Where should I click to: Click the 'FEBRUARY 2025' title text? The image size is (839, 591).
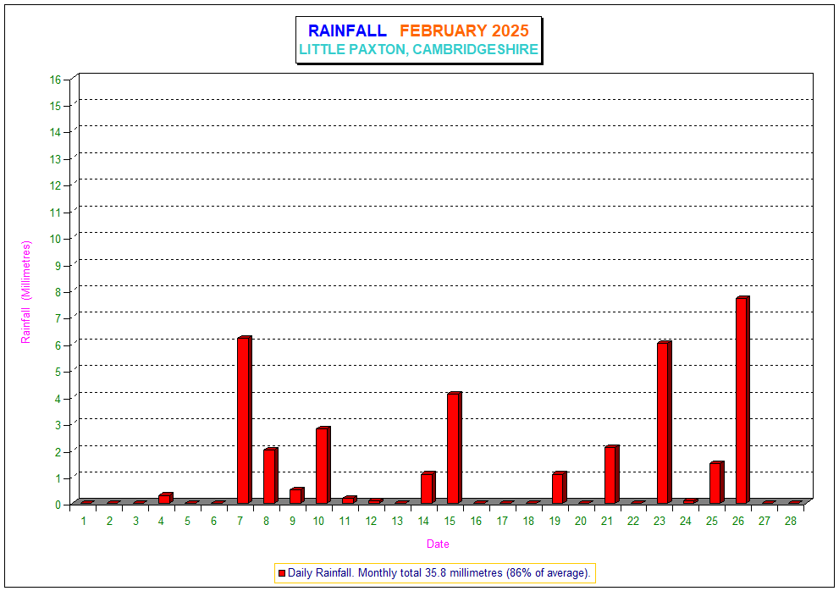[x=464, y=30]
